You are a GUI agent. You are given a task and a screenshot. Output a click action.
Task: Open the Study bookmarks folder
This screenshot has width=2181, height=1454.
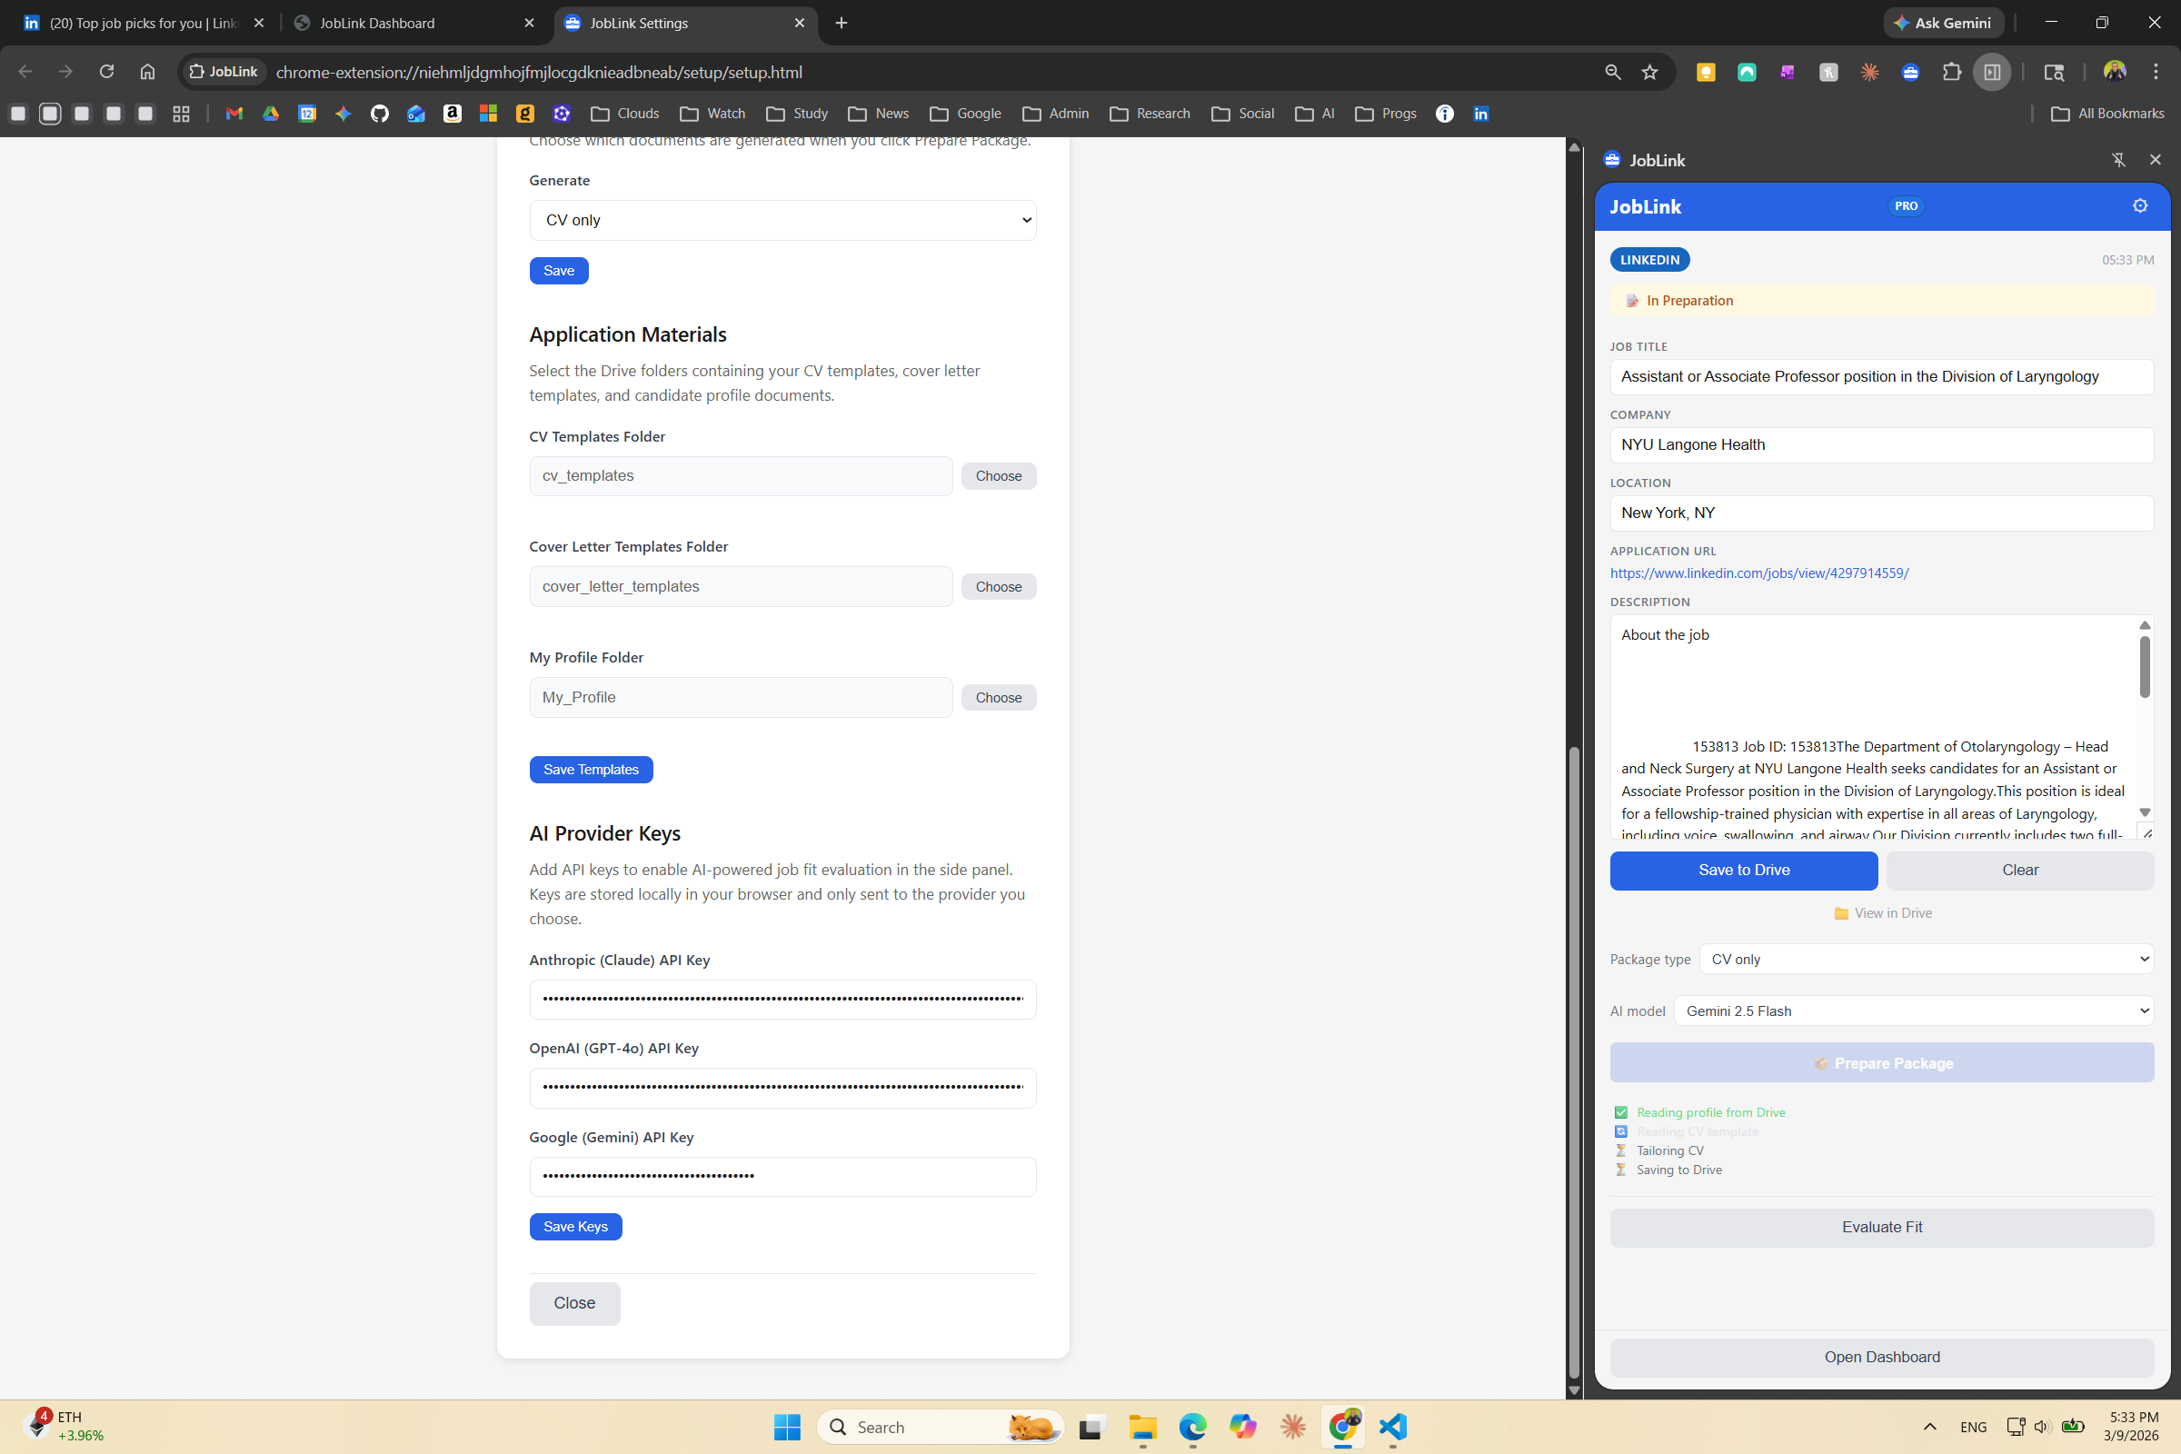(x=798, y=113)
